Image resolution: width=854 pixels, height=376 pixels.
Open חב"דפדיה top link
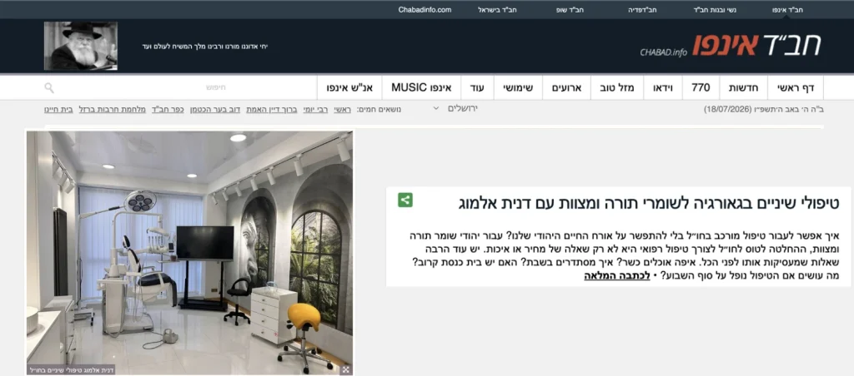pos(642,10)
